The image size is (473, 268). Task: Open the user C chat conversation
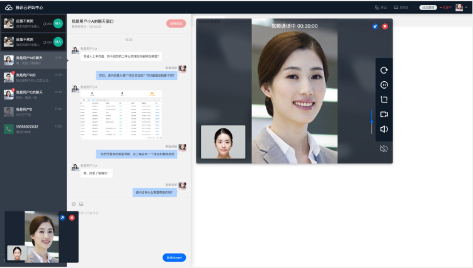tap(33, 94)
